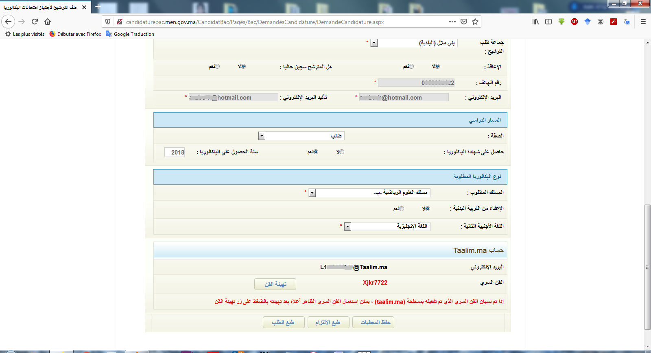Open page actions three-dot menu
This screenshot has width=651, height=353.
[x=452, y=22]
